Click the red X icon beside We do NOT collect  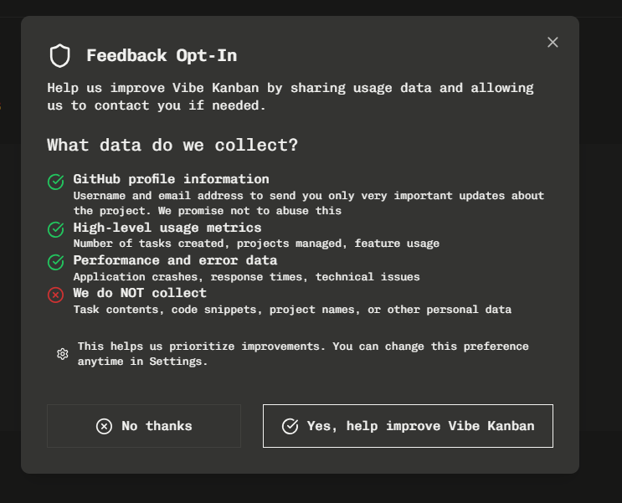point(56,295)
